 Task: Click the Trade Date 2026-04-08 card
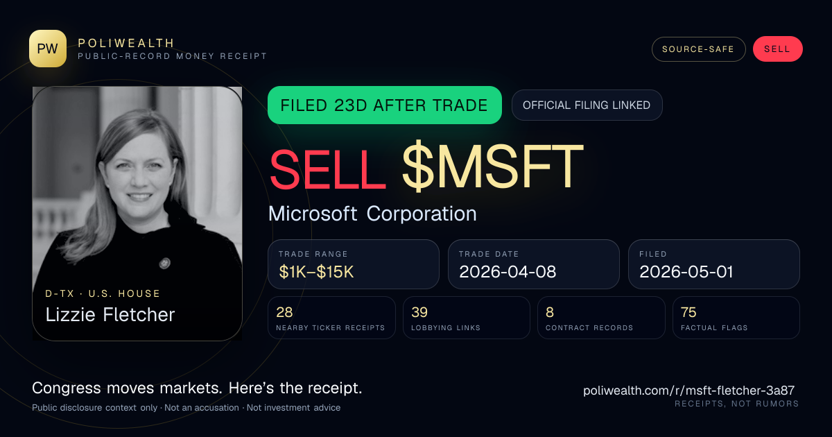pyautogui.click(x=534, y=264)
